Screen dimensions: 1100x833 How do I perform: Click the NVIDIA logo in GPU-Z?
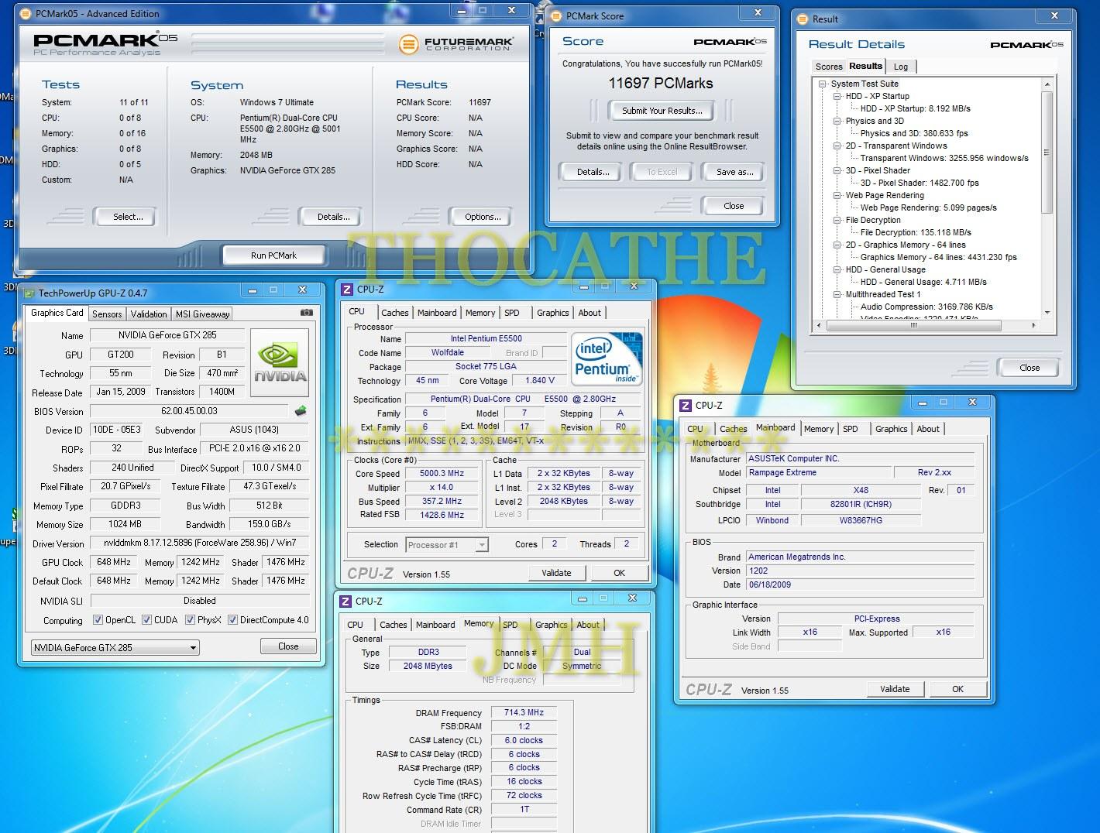point(280,363)
